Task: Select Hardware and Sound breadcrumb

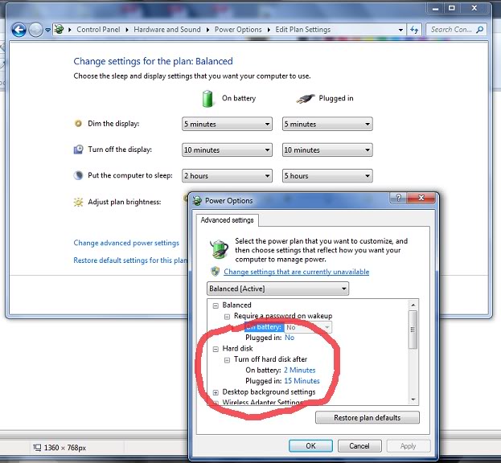Action: click(167, 30)
